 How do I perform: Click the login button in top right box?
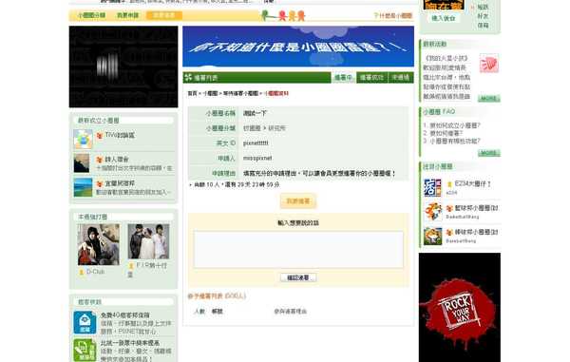[x=443, y=18]
